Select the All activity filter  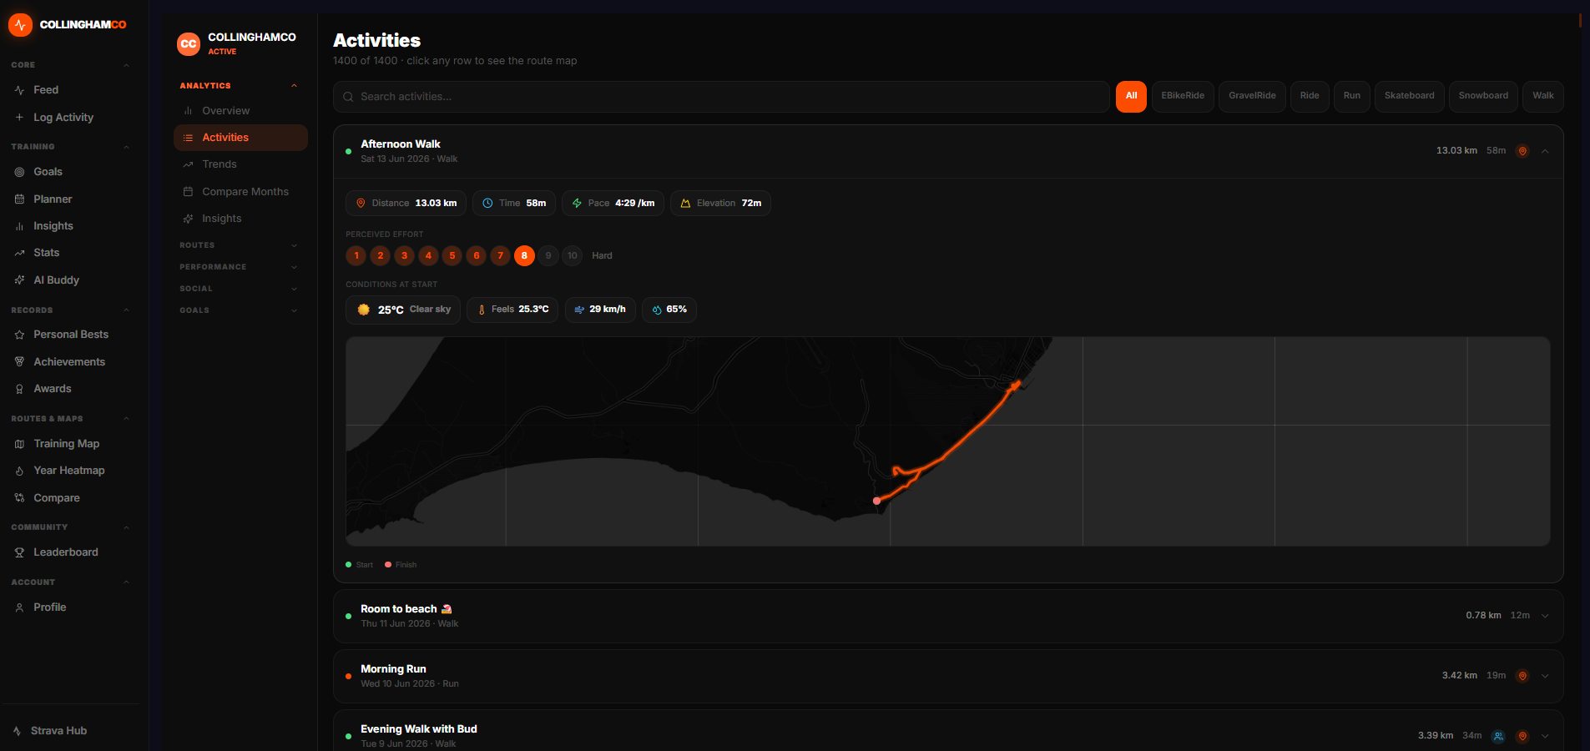pos(1131,96)
